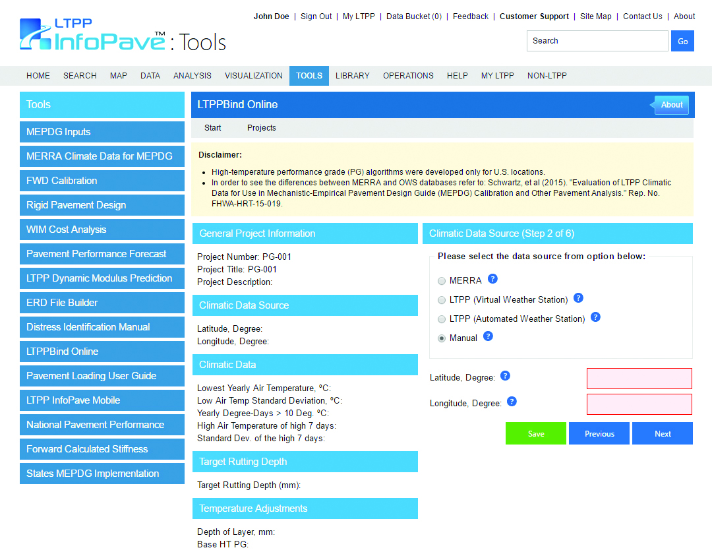712x554 pixels.
Task: Open the Site Map link
Action: point(596,16)
